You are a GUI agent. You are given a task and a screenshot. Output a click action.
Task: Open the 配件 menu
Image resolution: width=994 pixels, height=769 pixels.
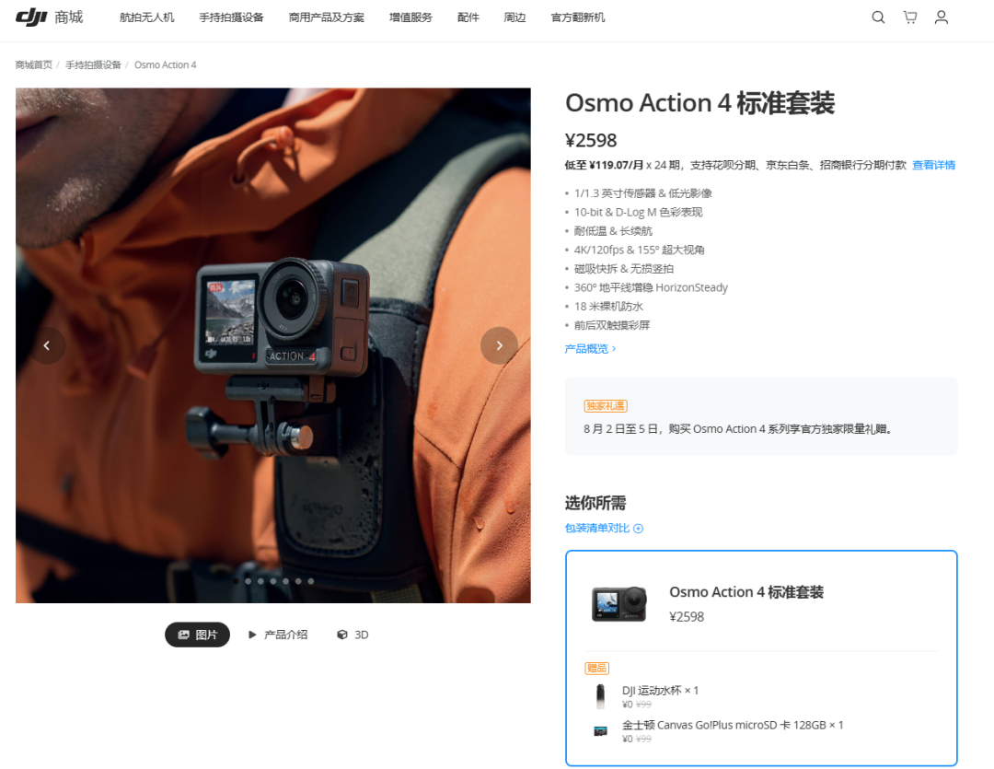(468, 17)
